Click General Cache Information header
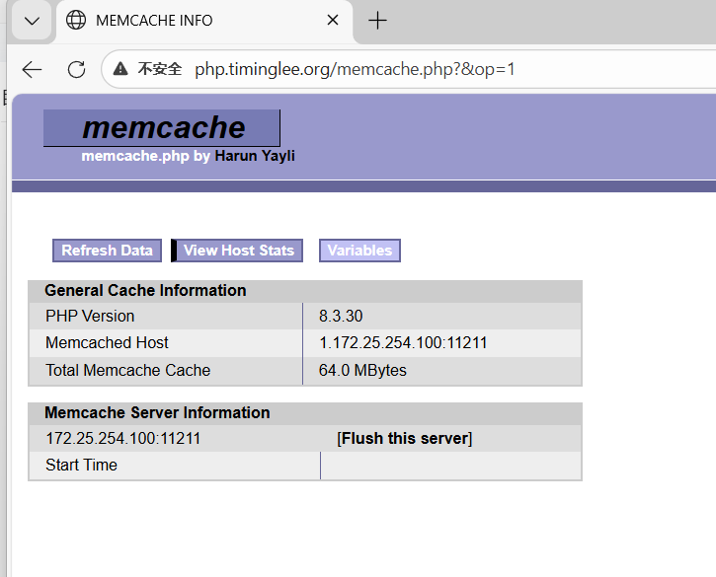716x577 pixels. (145, 291)
